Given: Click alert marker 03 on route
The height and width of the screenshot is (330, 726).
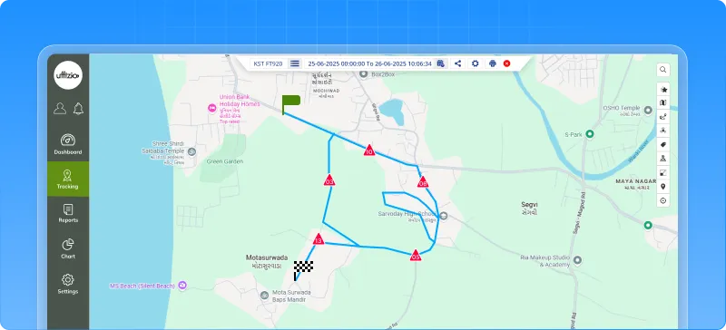Looking at the screenshot, I should (329, 180).
